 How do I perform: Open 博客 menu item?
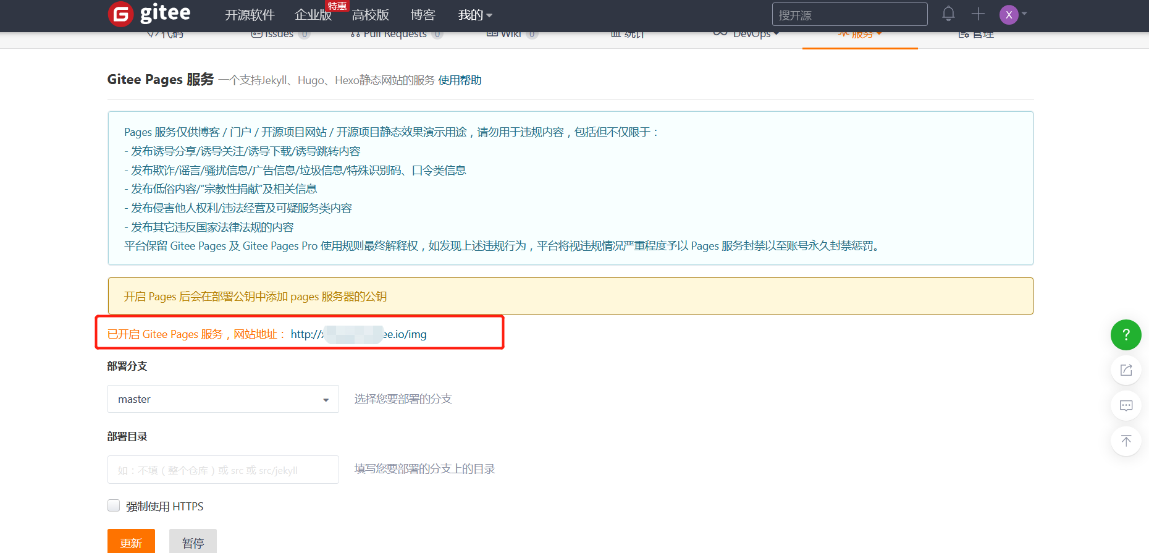(423, 15)
